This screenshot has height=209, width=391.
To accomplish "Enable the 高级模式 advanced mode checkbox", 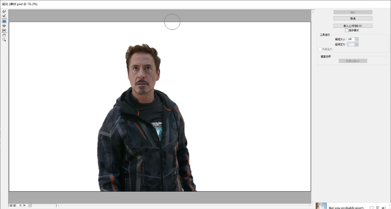I will point(346,30).
